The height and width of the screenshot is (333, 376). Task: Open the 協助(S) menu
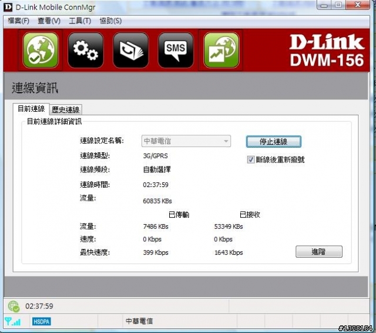(110, 21)
